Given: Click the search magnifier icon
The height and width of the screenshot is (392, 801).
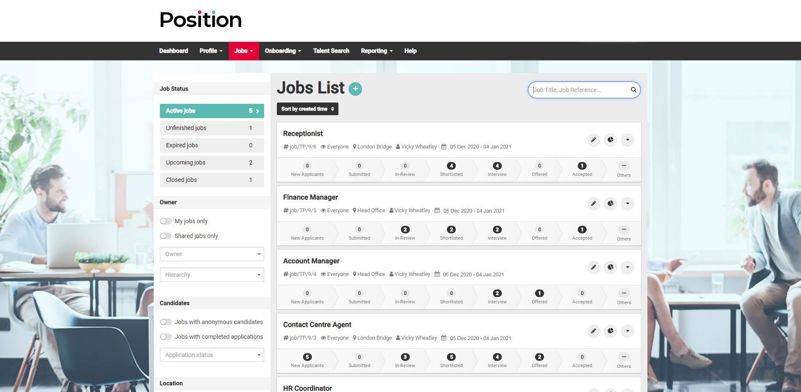Looking at the screenshot, I should pyautogui.click(x=633, y=89).
